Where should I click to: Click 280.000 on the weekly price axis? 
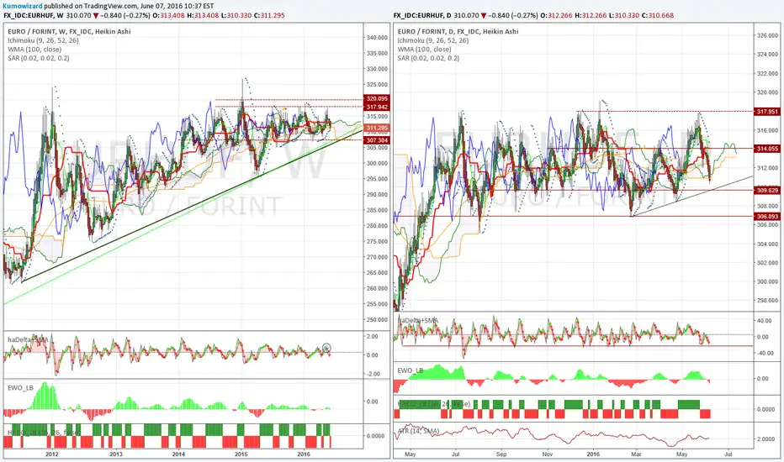click(x=377, y=226)
